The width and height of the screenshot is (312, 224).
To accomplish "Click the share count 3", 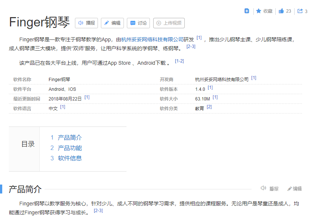I will 306,12.
